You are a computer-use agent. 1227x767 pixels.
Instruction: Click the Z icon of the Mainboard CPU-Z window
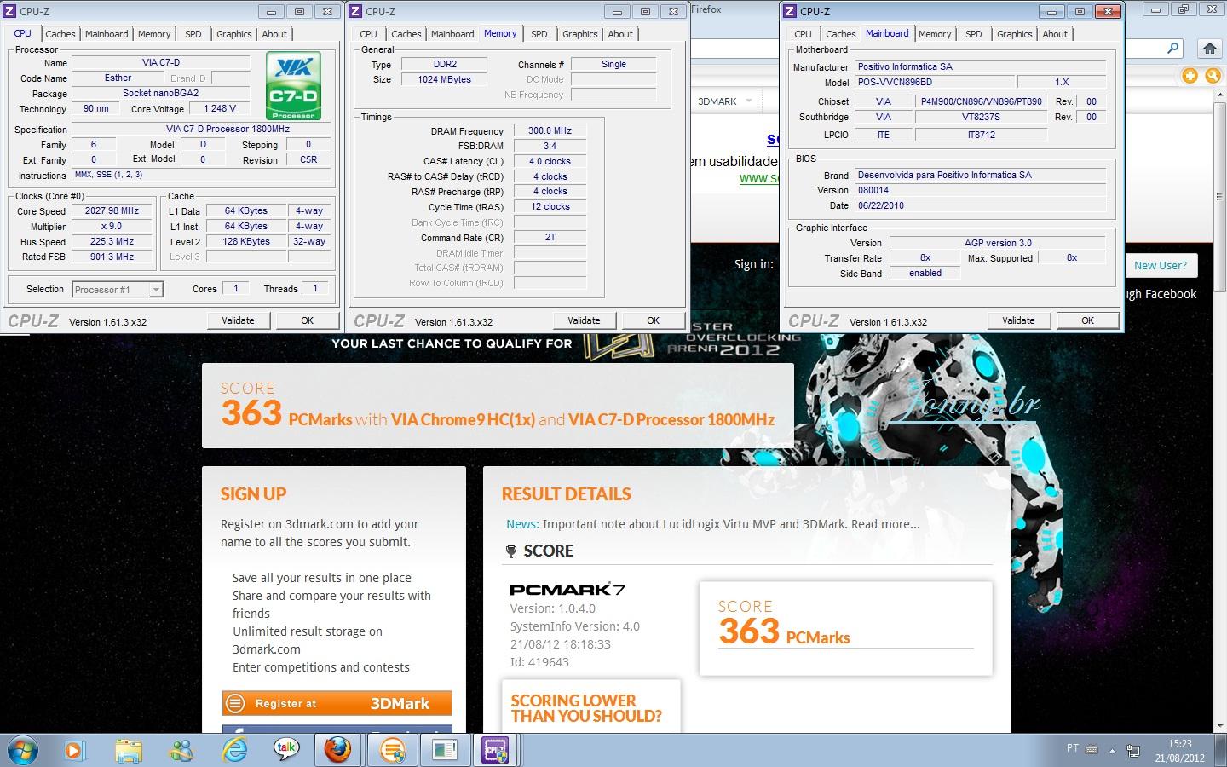[790, 11]
